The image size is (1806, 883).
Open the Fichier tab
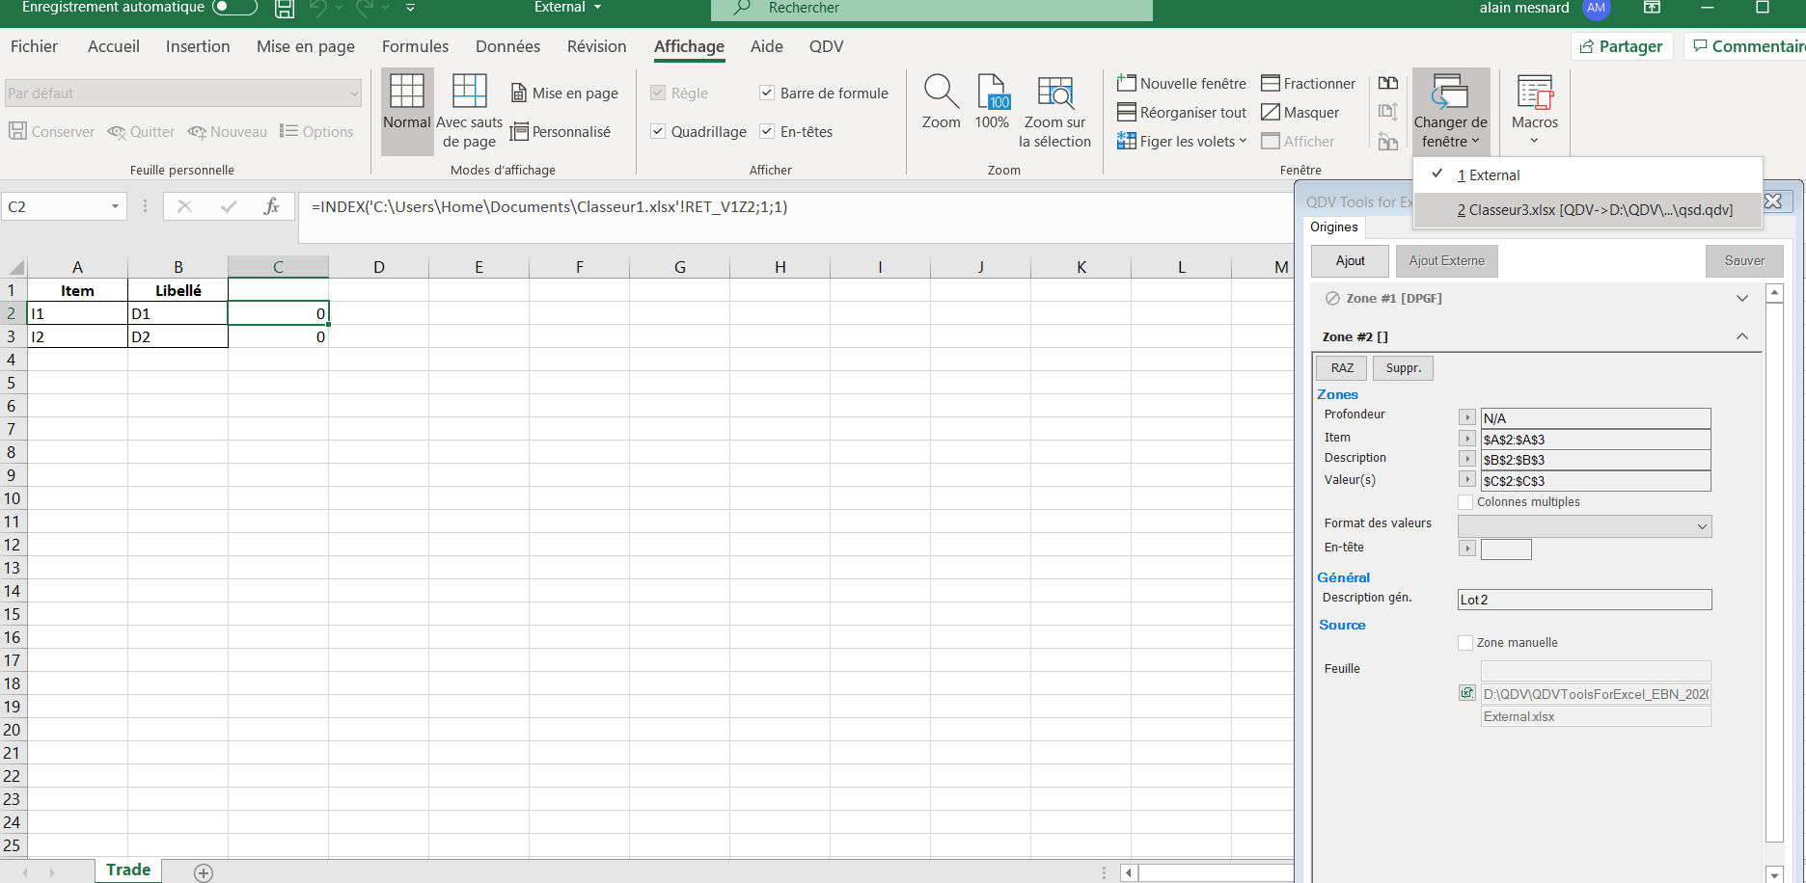[34, 46]
